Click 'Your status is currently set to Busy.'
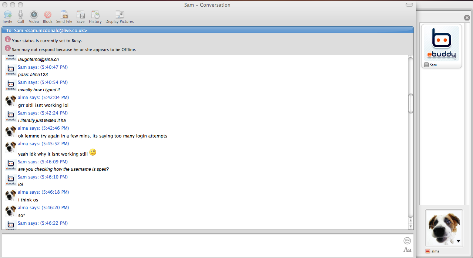473x258 pixels. 47,41
